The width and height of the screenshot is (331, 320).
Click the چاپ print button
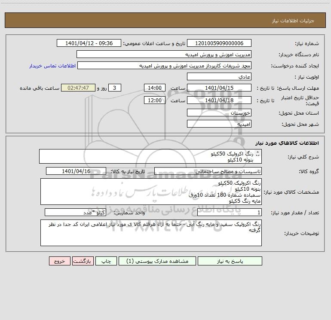coord(106,261)
